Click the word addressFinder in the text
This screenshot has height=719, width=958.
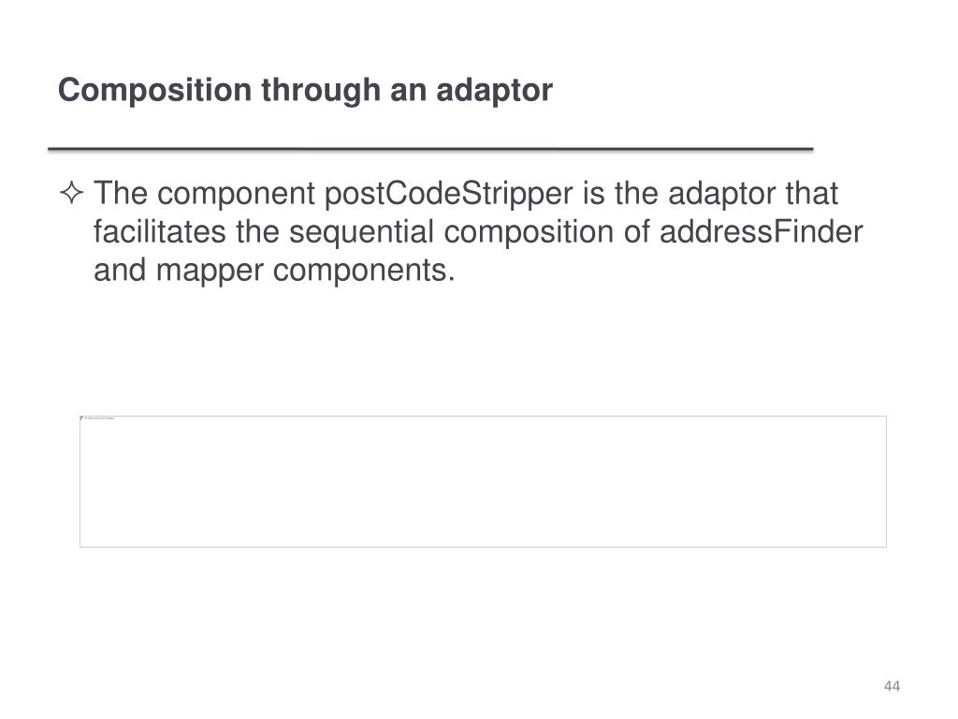(x=761, y=232)
